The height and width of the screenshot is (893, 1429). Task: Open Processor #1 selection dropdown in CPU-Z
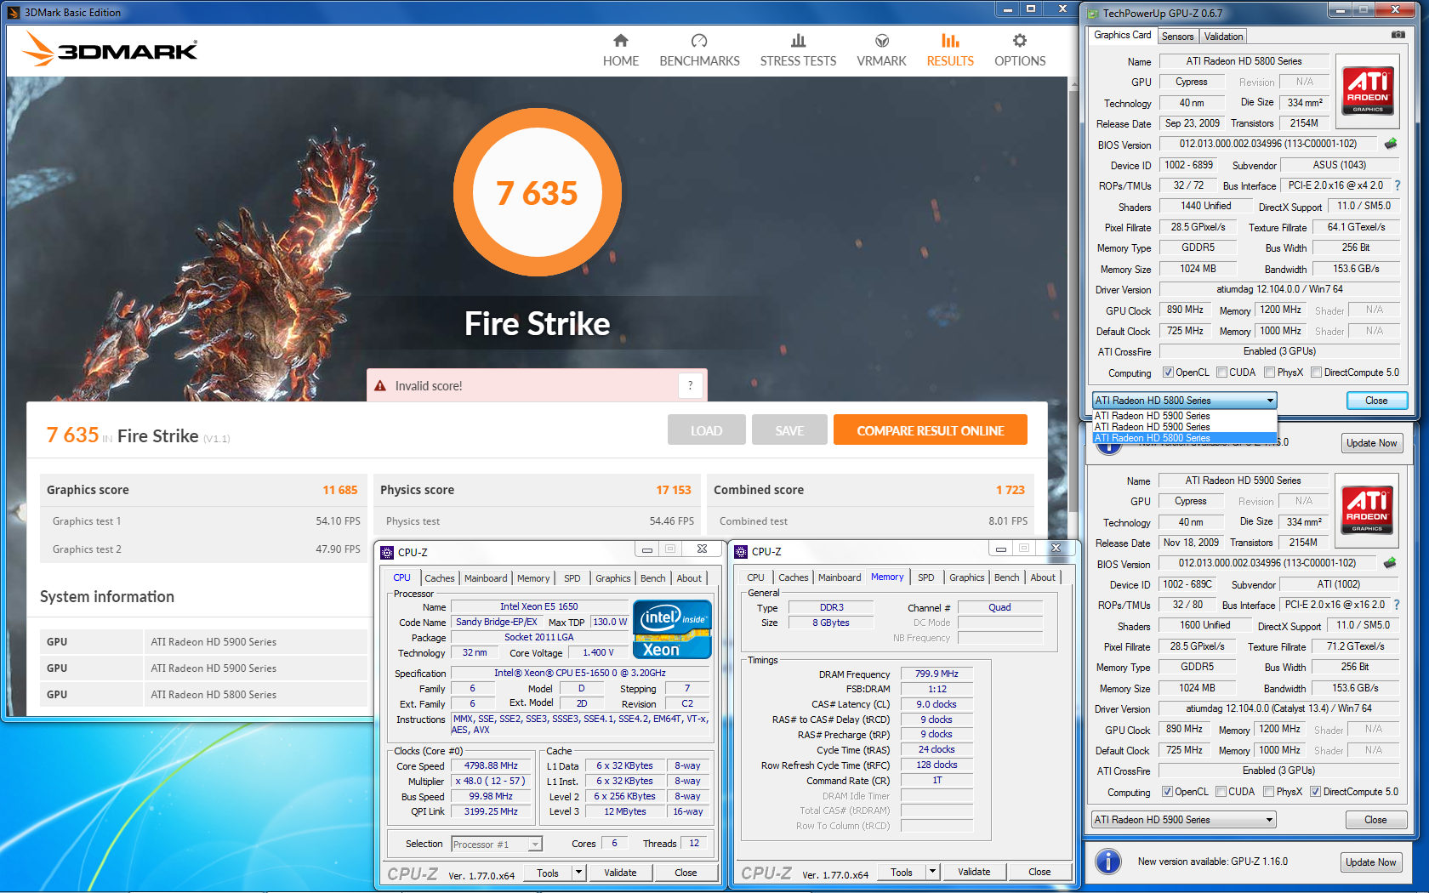pyautogui.click(x=497, y=844)
